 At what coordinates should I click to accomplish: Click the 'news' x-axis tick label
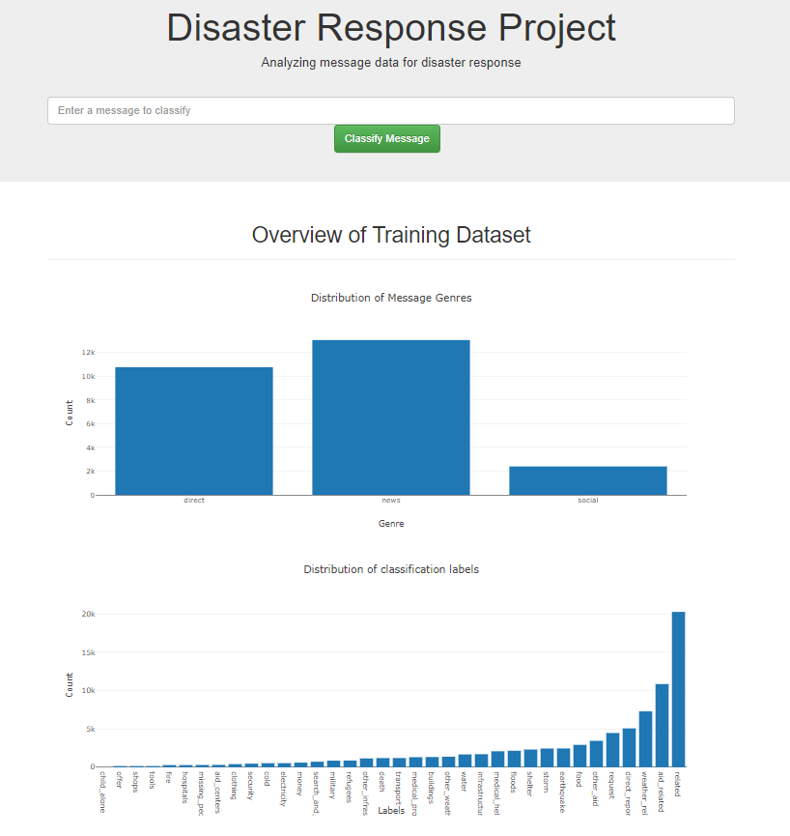(391, 500)
